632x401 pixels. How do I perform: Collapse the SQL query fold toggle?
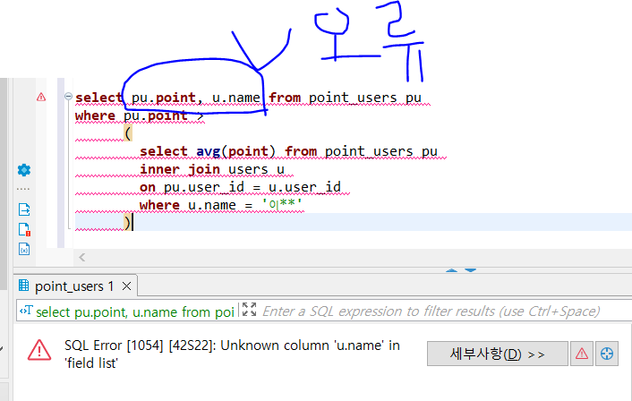[68, 97]
